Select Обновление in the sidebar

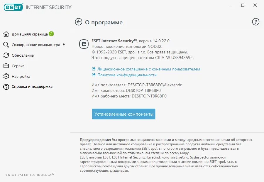(x=23, y=55)
